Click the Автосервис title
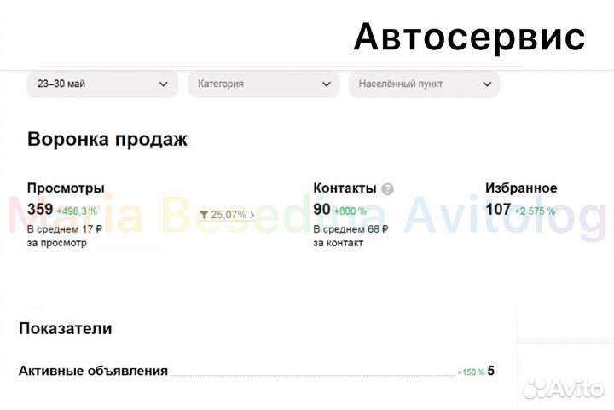Screen dimensions: 614x410 click(x=469, y=38)
